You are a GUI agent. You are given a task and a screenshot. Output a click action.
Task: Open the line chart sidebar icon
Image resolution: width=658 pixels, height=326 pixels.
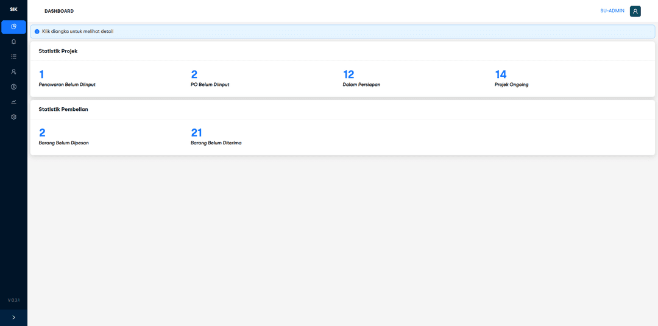pyautogui.click(x=13, y=102)
